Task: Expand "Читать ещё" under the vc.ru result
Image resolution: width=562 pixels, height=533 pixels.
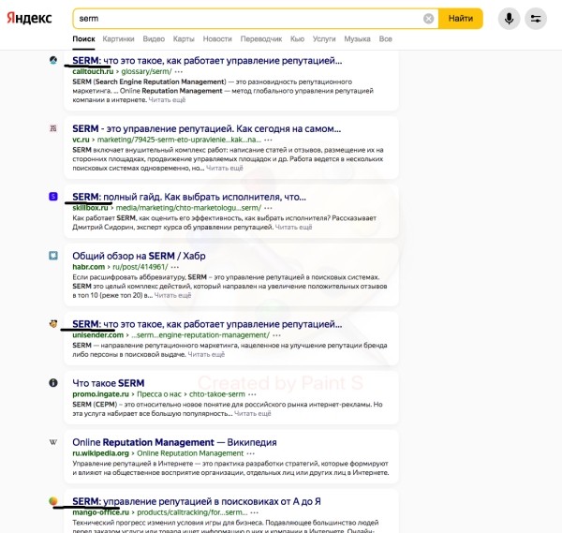Action: click(x=225, y=169)
